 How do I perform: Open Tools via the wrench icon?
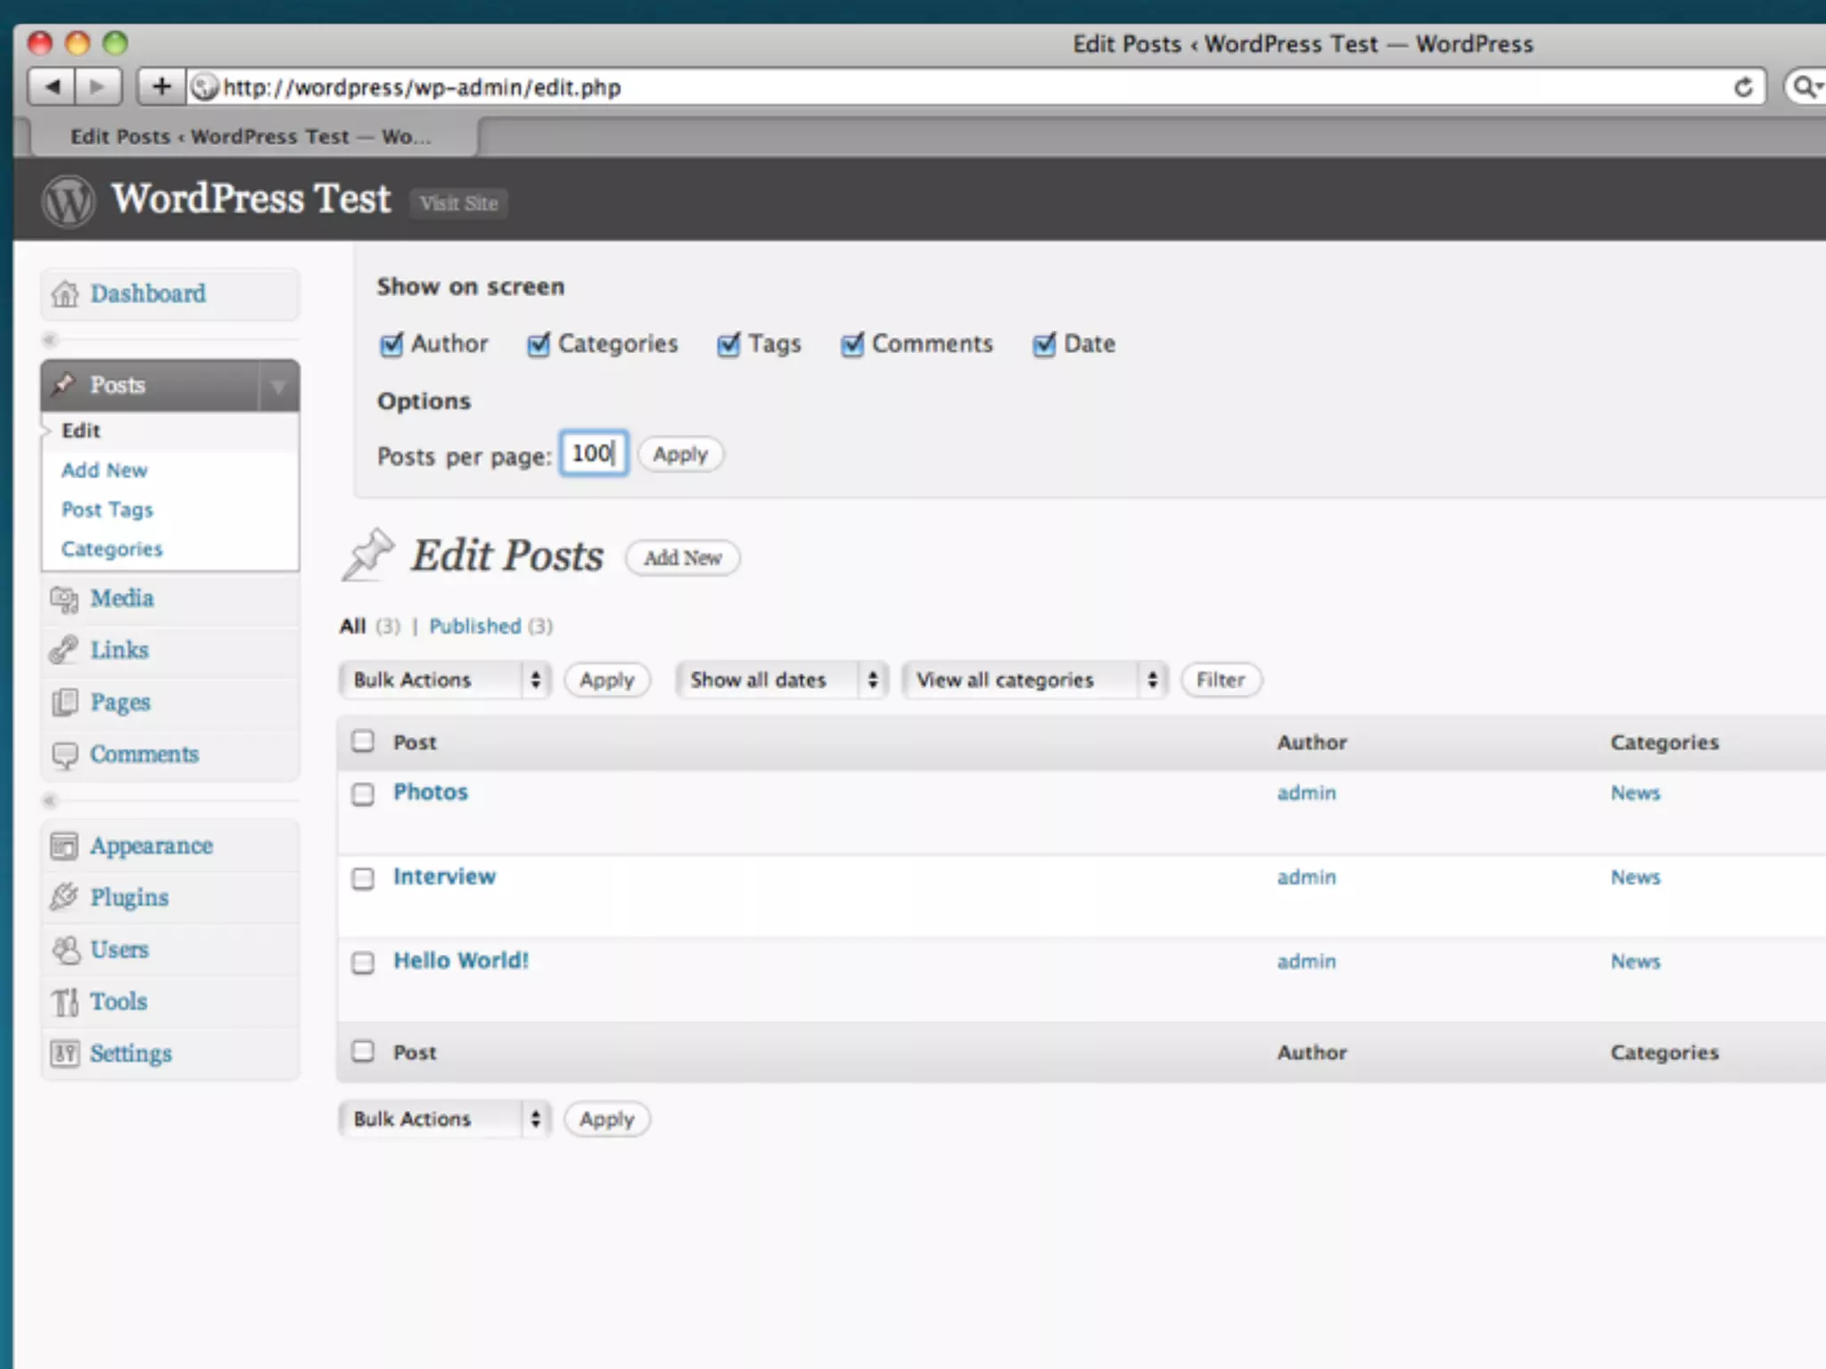[x=64, y=1001]
